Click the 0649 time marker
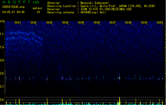 pyautogui.click(x=144, y=23)
